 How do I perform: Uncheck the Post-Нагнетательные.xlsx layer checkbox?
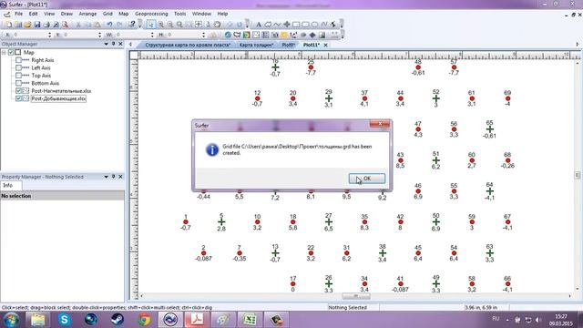(x=18, y=91)
